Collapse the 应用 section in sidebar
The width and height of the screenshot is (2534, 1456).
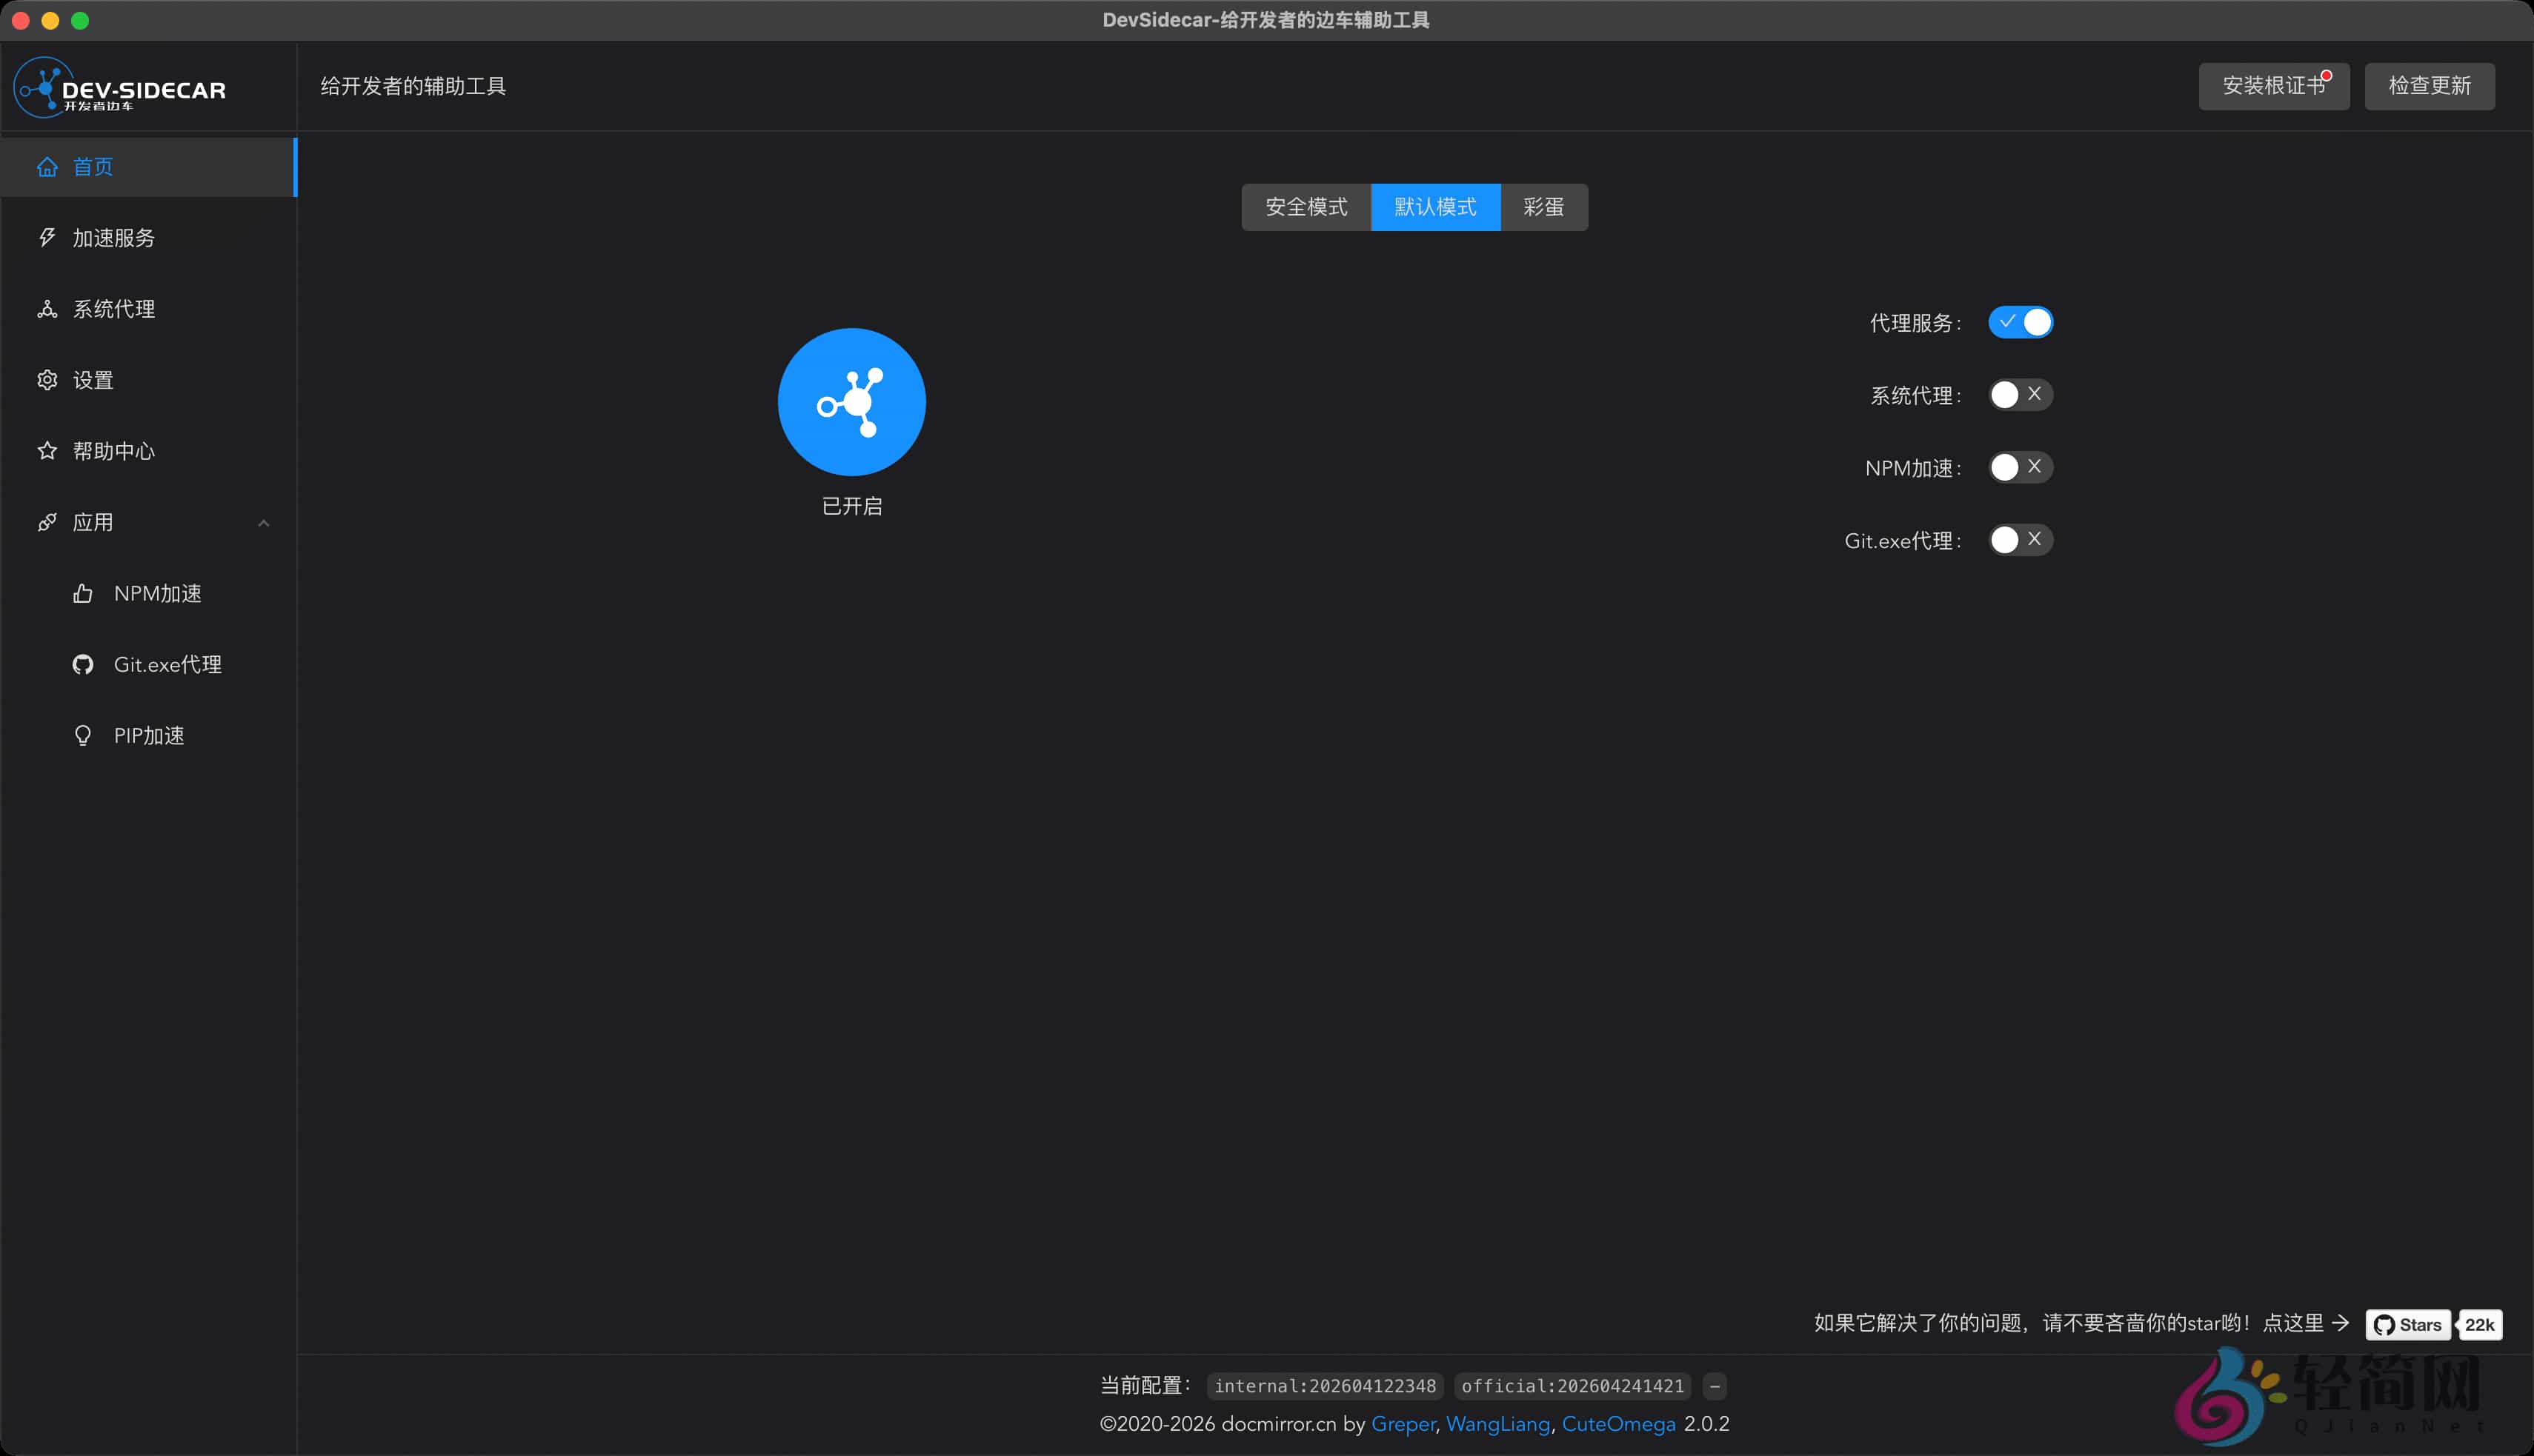(263, 522)
